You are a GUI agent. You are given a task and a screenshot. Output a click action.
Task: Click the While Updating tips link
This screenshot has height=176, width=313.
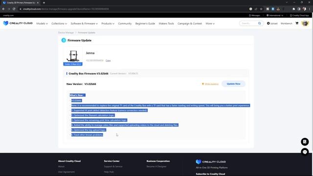point(212,84)
